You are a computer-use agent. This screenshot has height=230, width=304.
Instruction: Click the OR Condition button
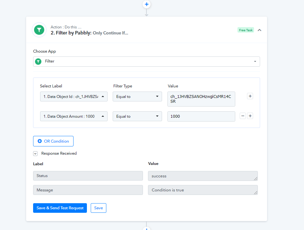[53, 141]
